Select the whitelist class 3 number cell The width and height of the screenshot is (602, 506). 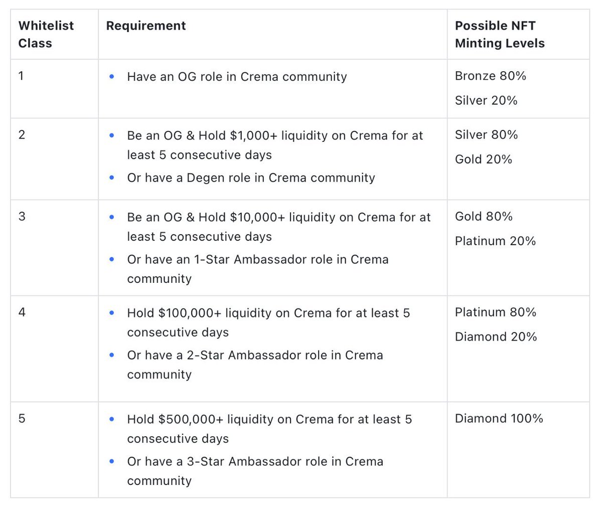[22, 216]
